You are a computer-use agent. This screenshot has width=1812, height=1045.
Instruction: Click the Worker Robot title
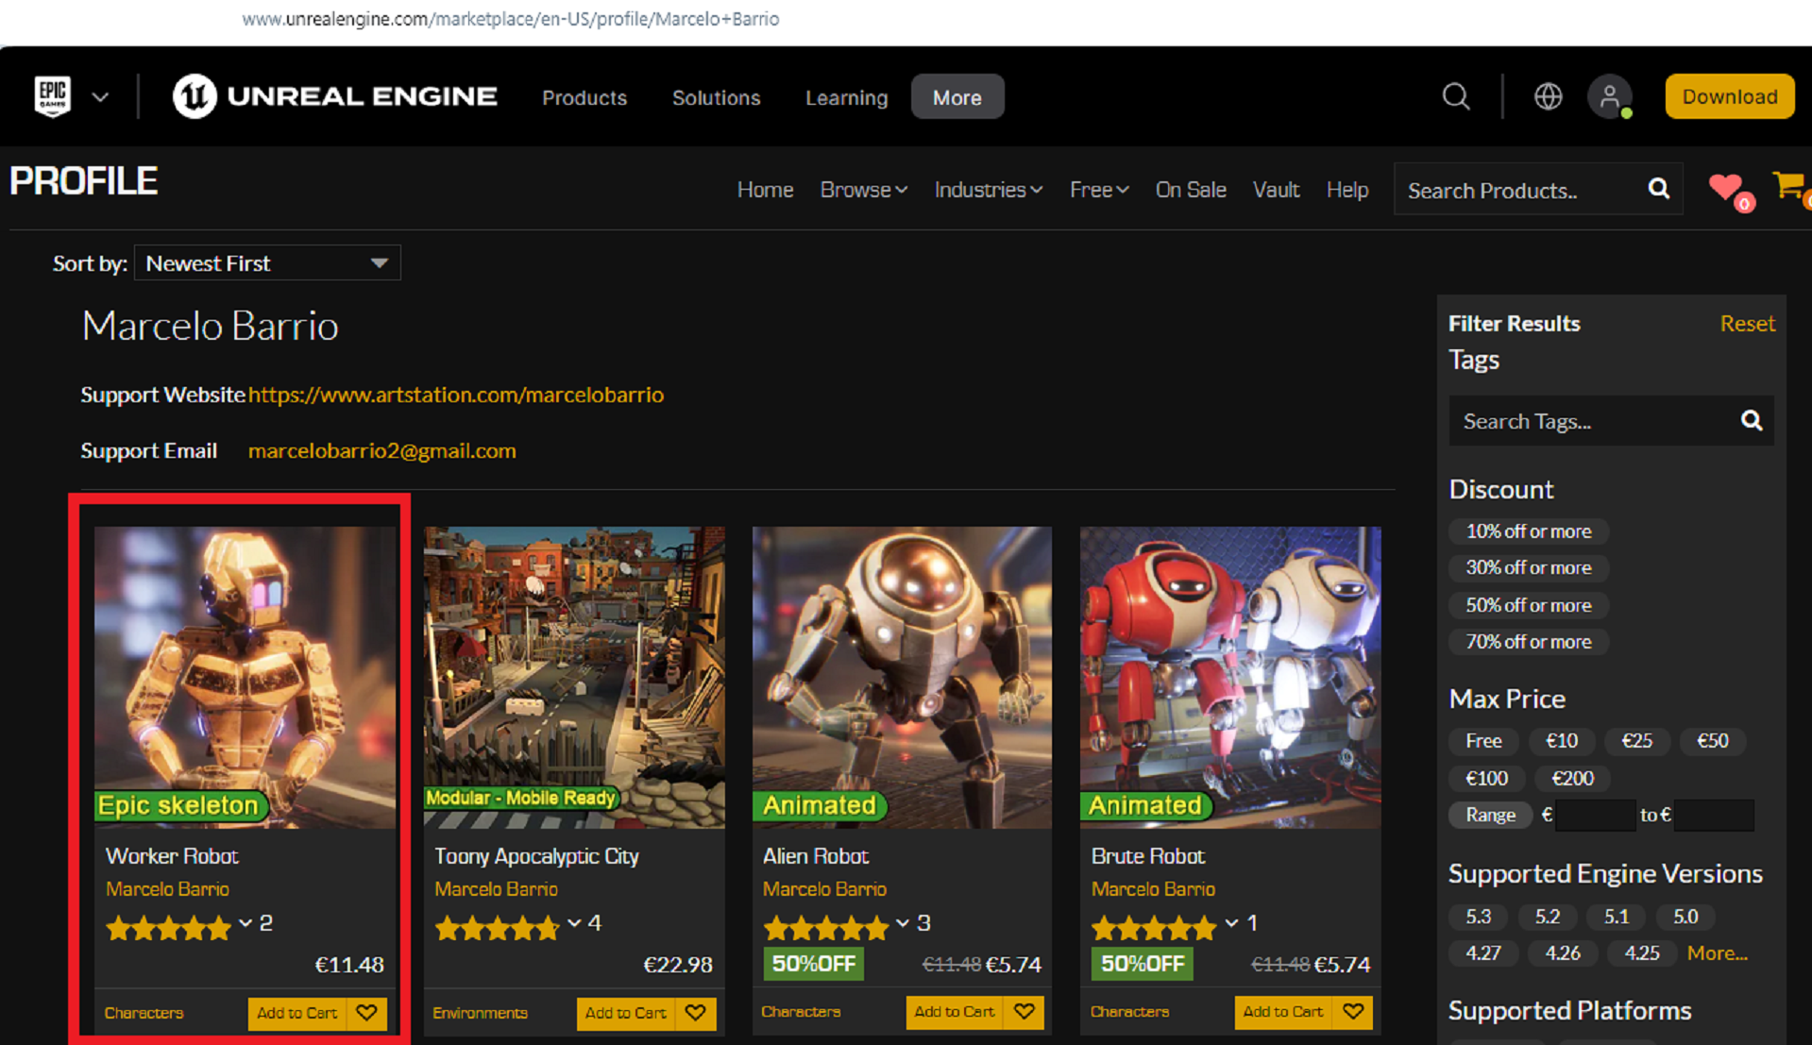(x=172, y=856)
